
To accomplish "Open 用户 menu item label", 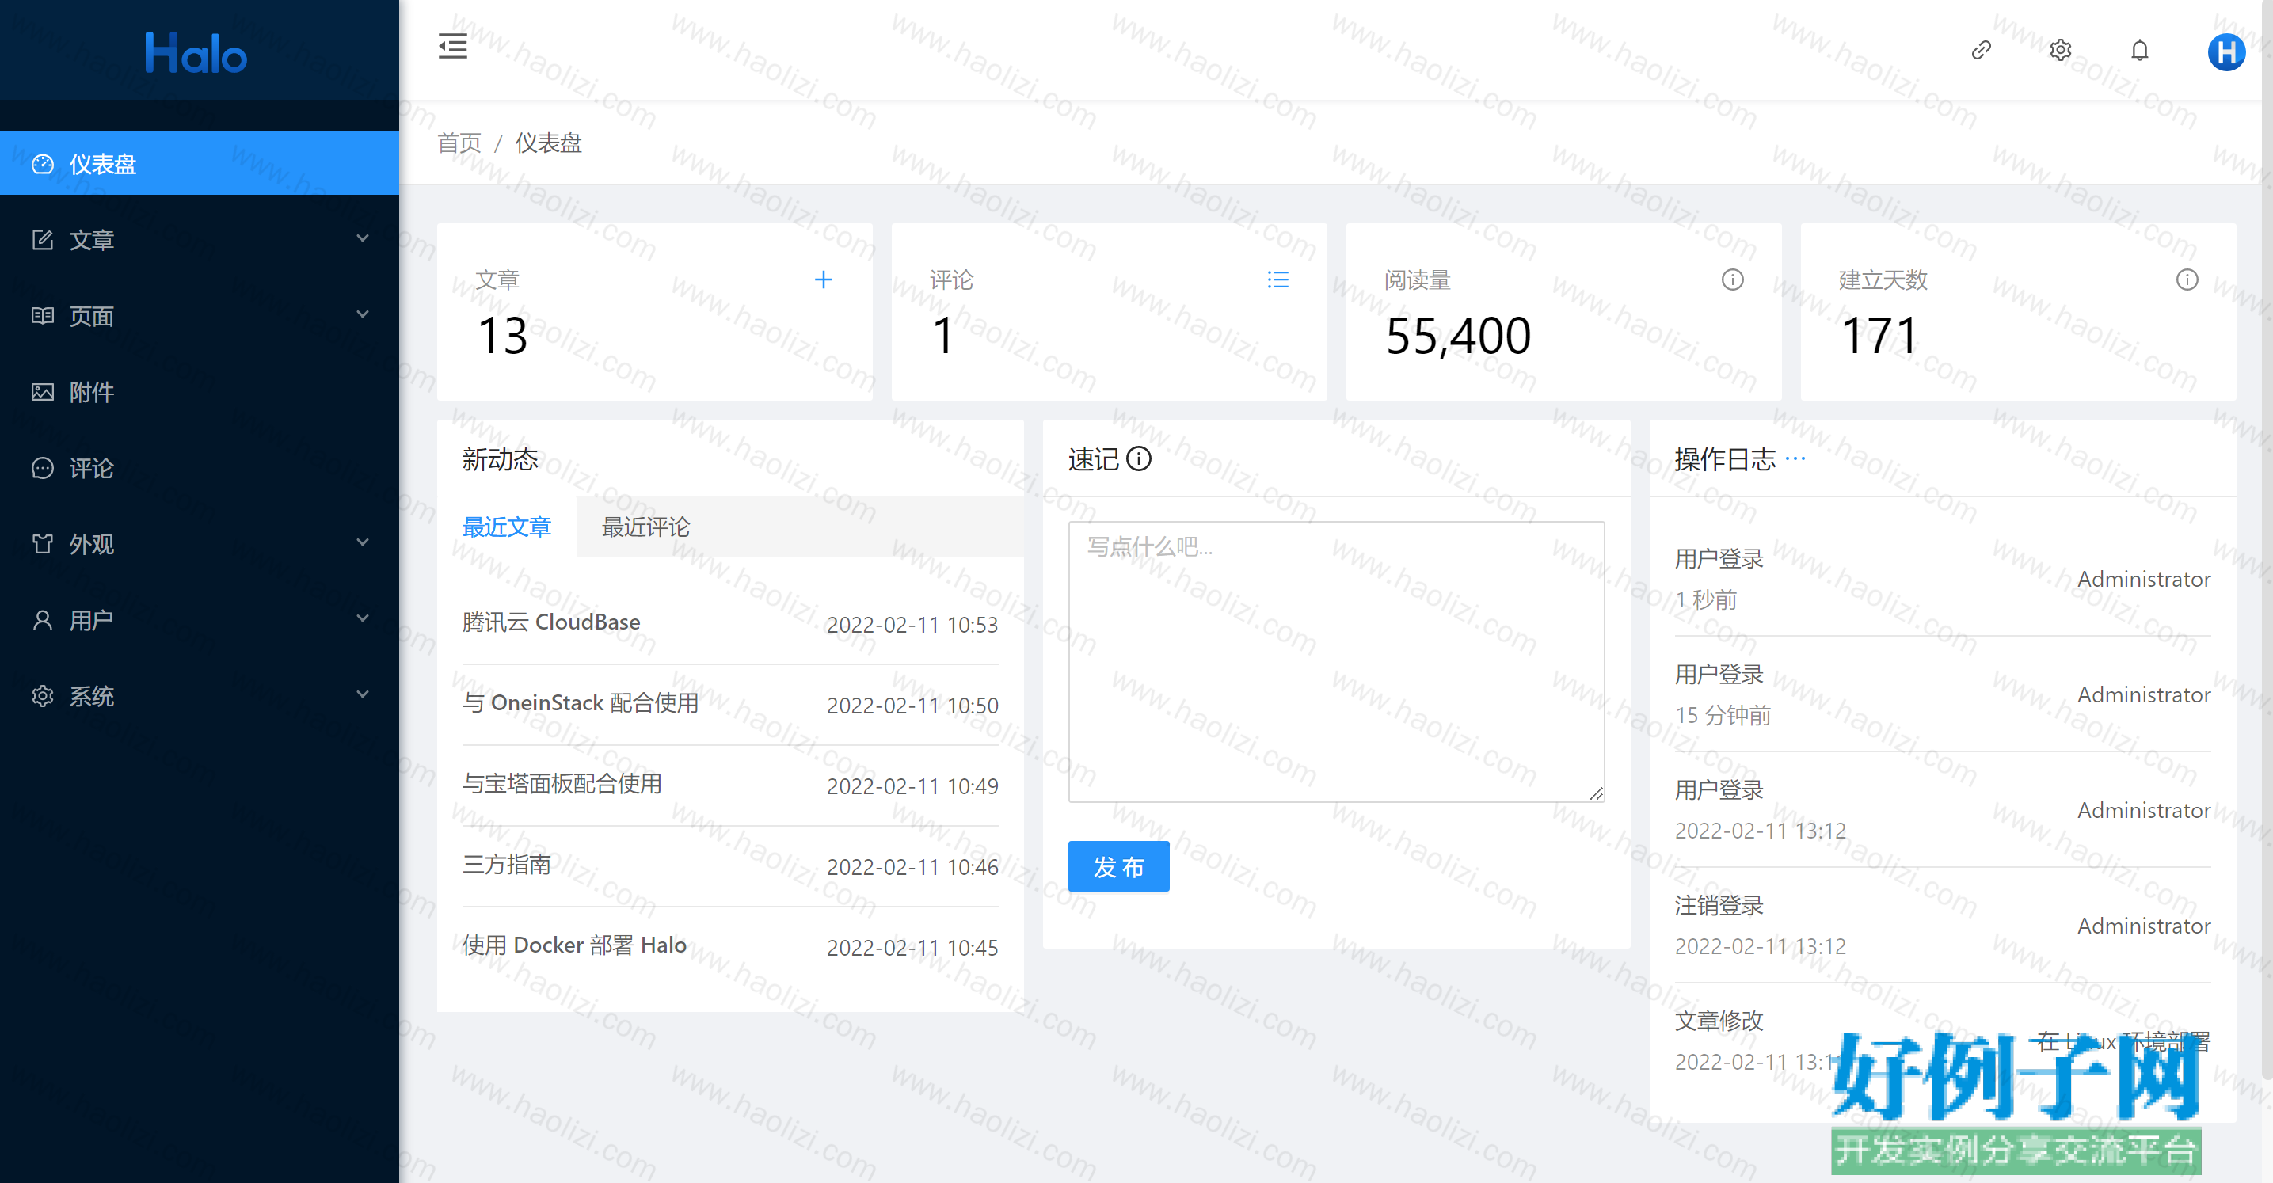I will tap(92, 620).
